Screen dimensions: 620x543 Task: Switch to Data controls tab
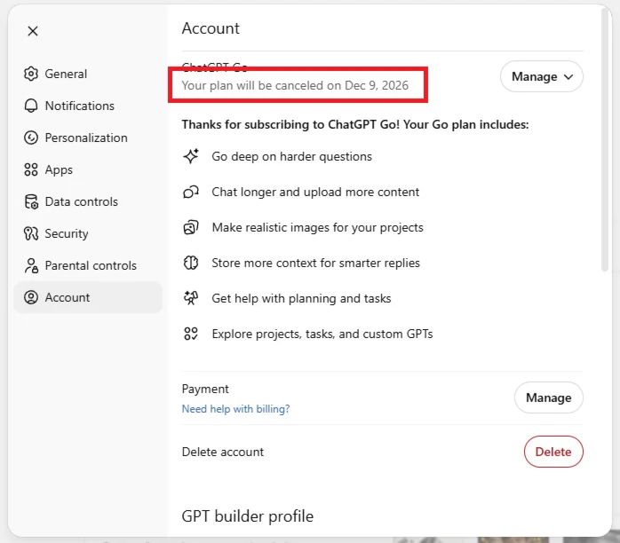(82, 201)
